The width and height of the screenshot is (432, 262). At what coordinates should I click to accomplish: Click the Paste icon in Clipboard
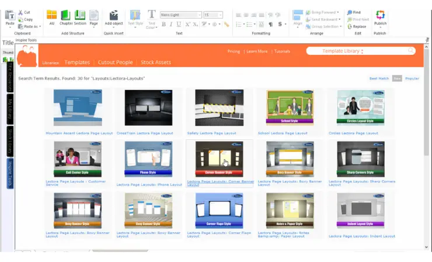coord(10,16)
